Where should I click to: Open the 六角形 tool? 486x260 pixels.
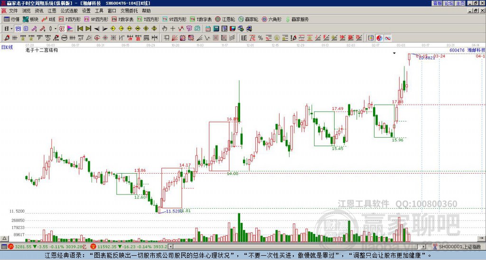(271, 19)
